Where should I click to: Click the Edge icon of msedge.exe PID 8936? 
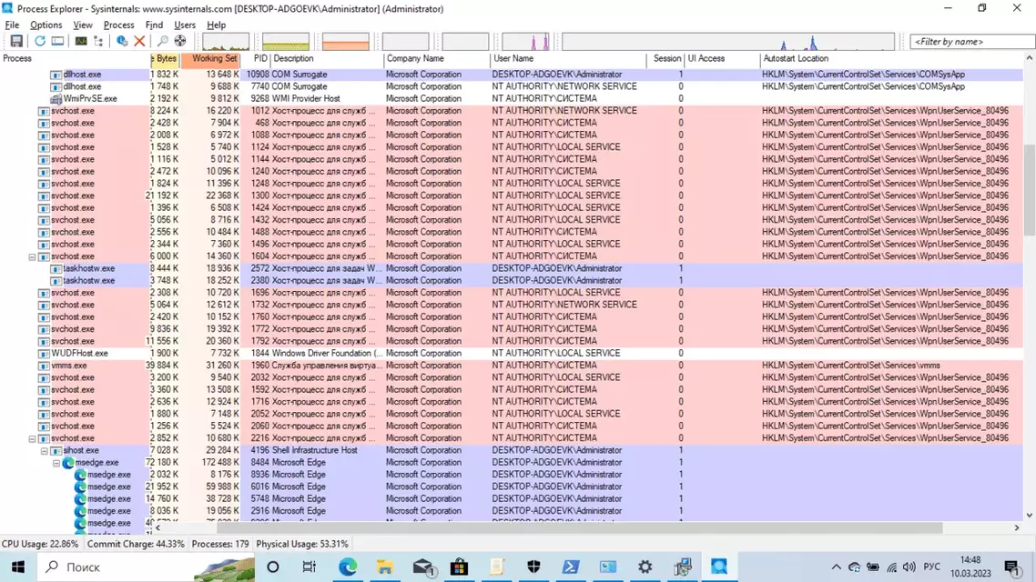coord(81,475)
